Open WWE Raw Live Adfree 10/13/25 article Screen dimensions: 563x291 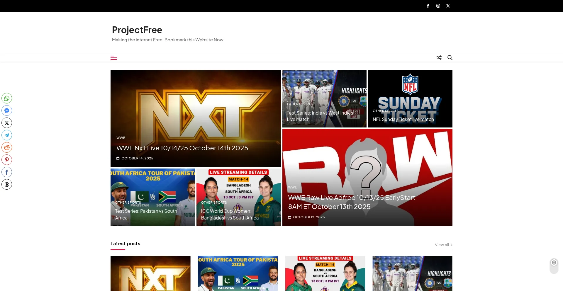pos(352,202)
